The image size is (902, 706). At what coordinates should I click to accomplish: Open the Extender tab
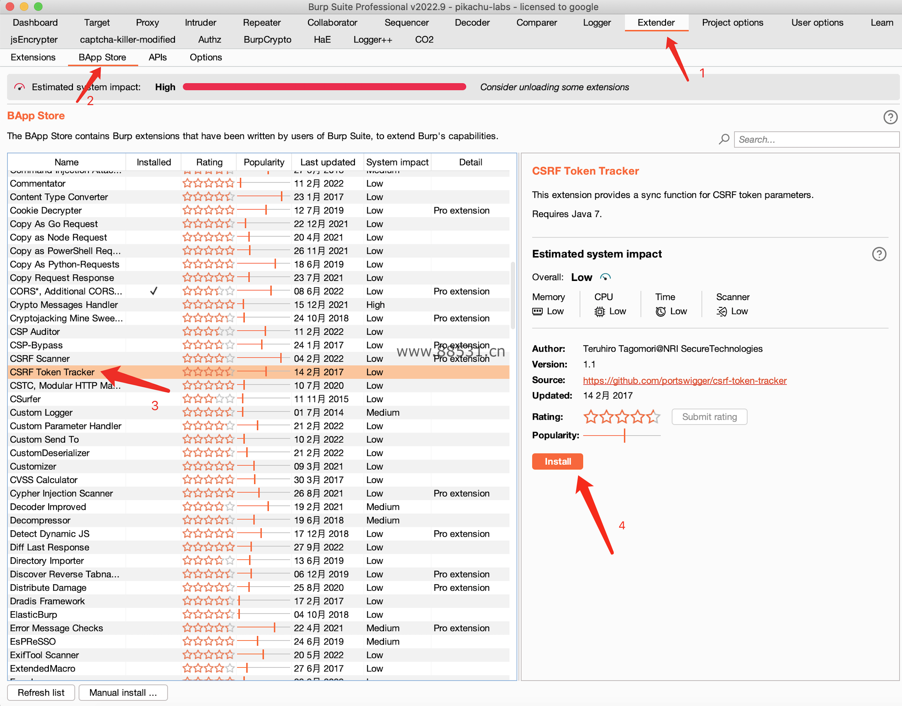point(656,22)
